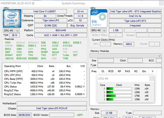Click the memory module Type field
This screenshot has width=164, height=118.
coord(130,65)
